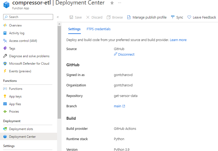This screenshot has width=218, height=151.
Task: Click the Browse toolbar label
Action: pyautogui.click(x=118, y=17)
